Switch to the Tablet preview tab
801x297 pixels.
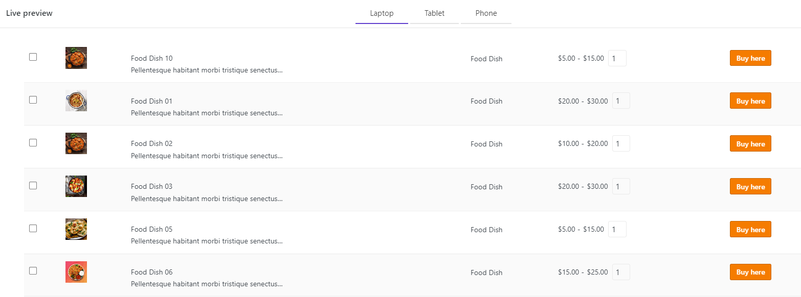pos(434,14)
